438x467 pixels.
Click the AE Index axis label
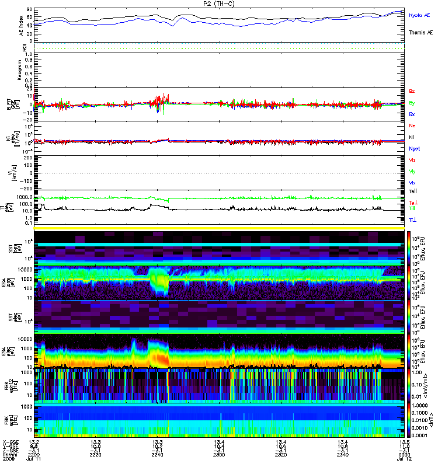(x=22, y=26)
